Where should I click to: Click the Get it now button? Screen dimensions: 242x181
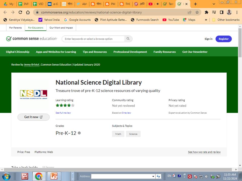click(33, 117)
